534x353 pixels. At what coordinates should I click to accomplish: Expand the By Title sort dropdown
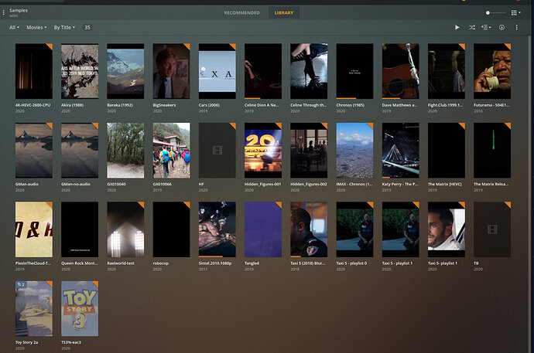coord(64,27)
